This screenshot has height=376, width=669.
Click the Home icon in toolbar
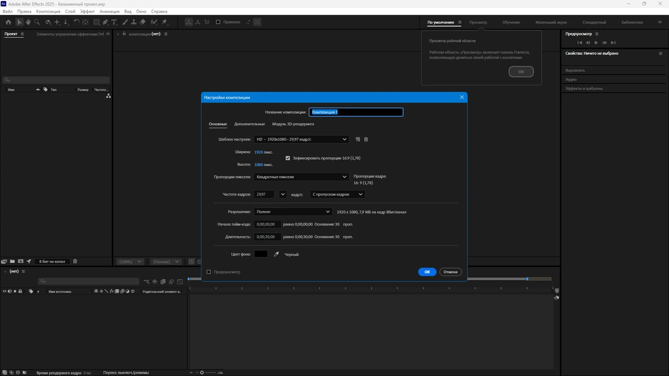tap(8, 22)
